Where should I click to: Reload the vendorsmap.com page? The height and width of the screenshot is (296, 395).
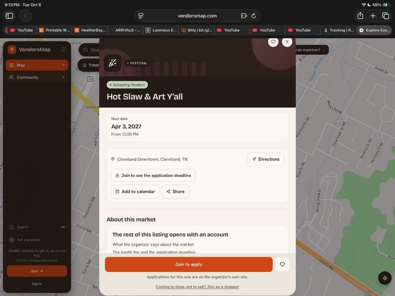point(254,16)
